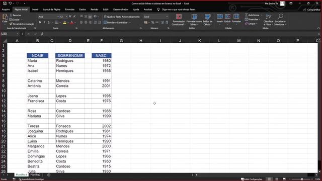Viewport: 322px width, 181px height.
Task: Switch to the Inserir ribbon tab
Action: [35, 10]
